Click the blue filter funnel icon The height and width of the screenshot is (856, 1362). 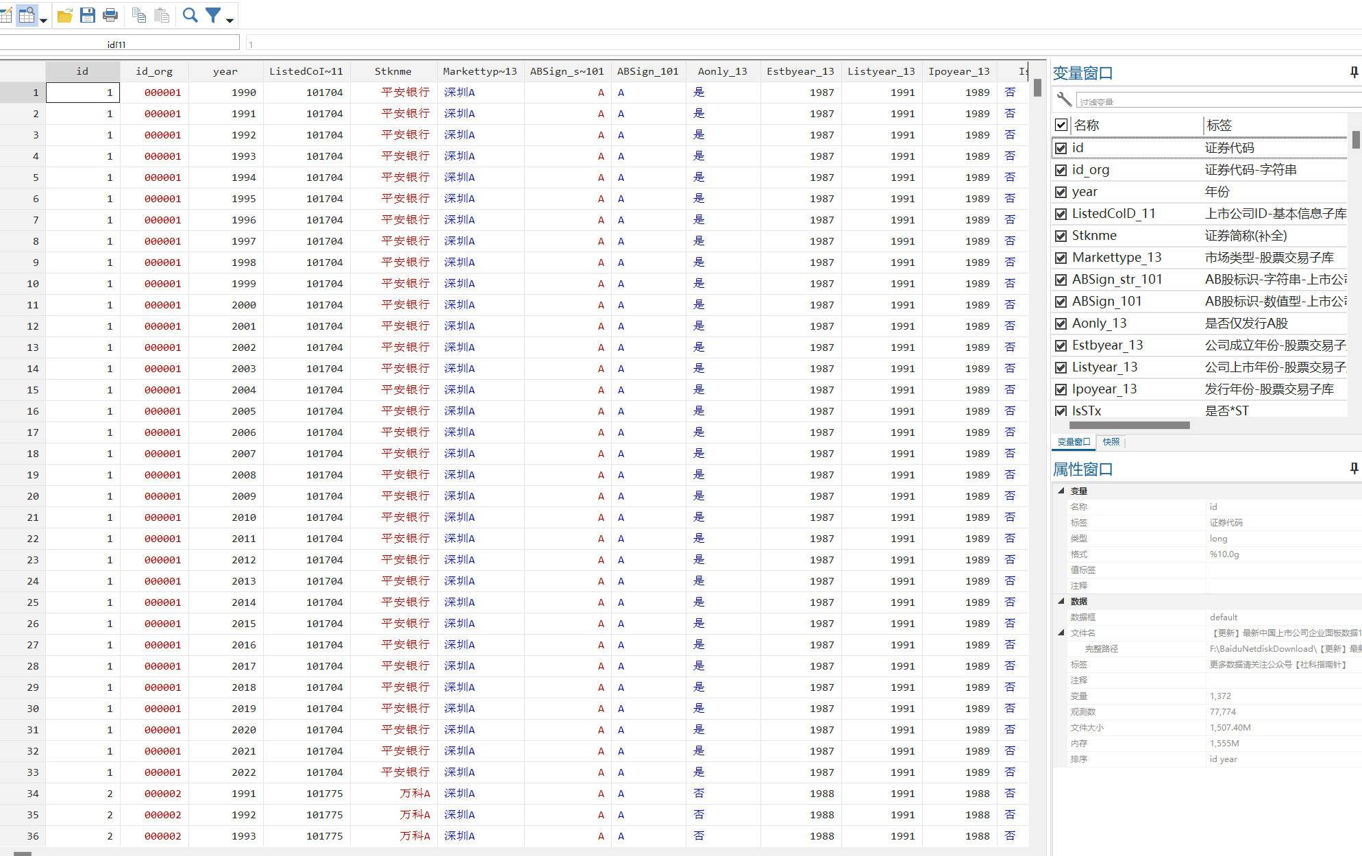pyautogui.click(x=213, y=15)
